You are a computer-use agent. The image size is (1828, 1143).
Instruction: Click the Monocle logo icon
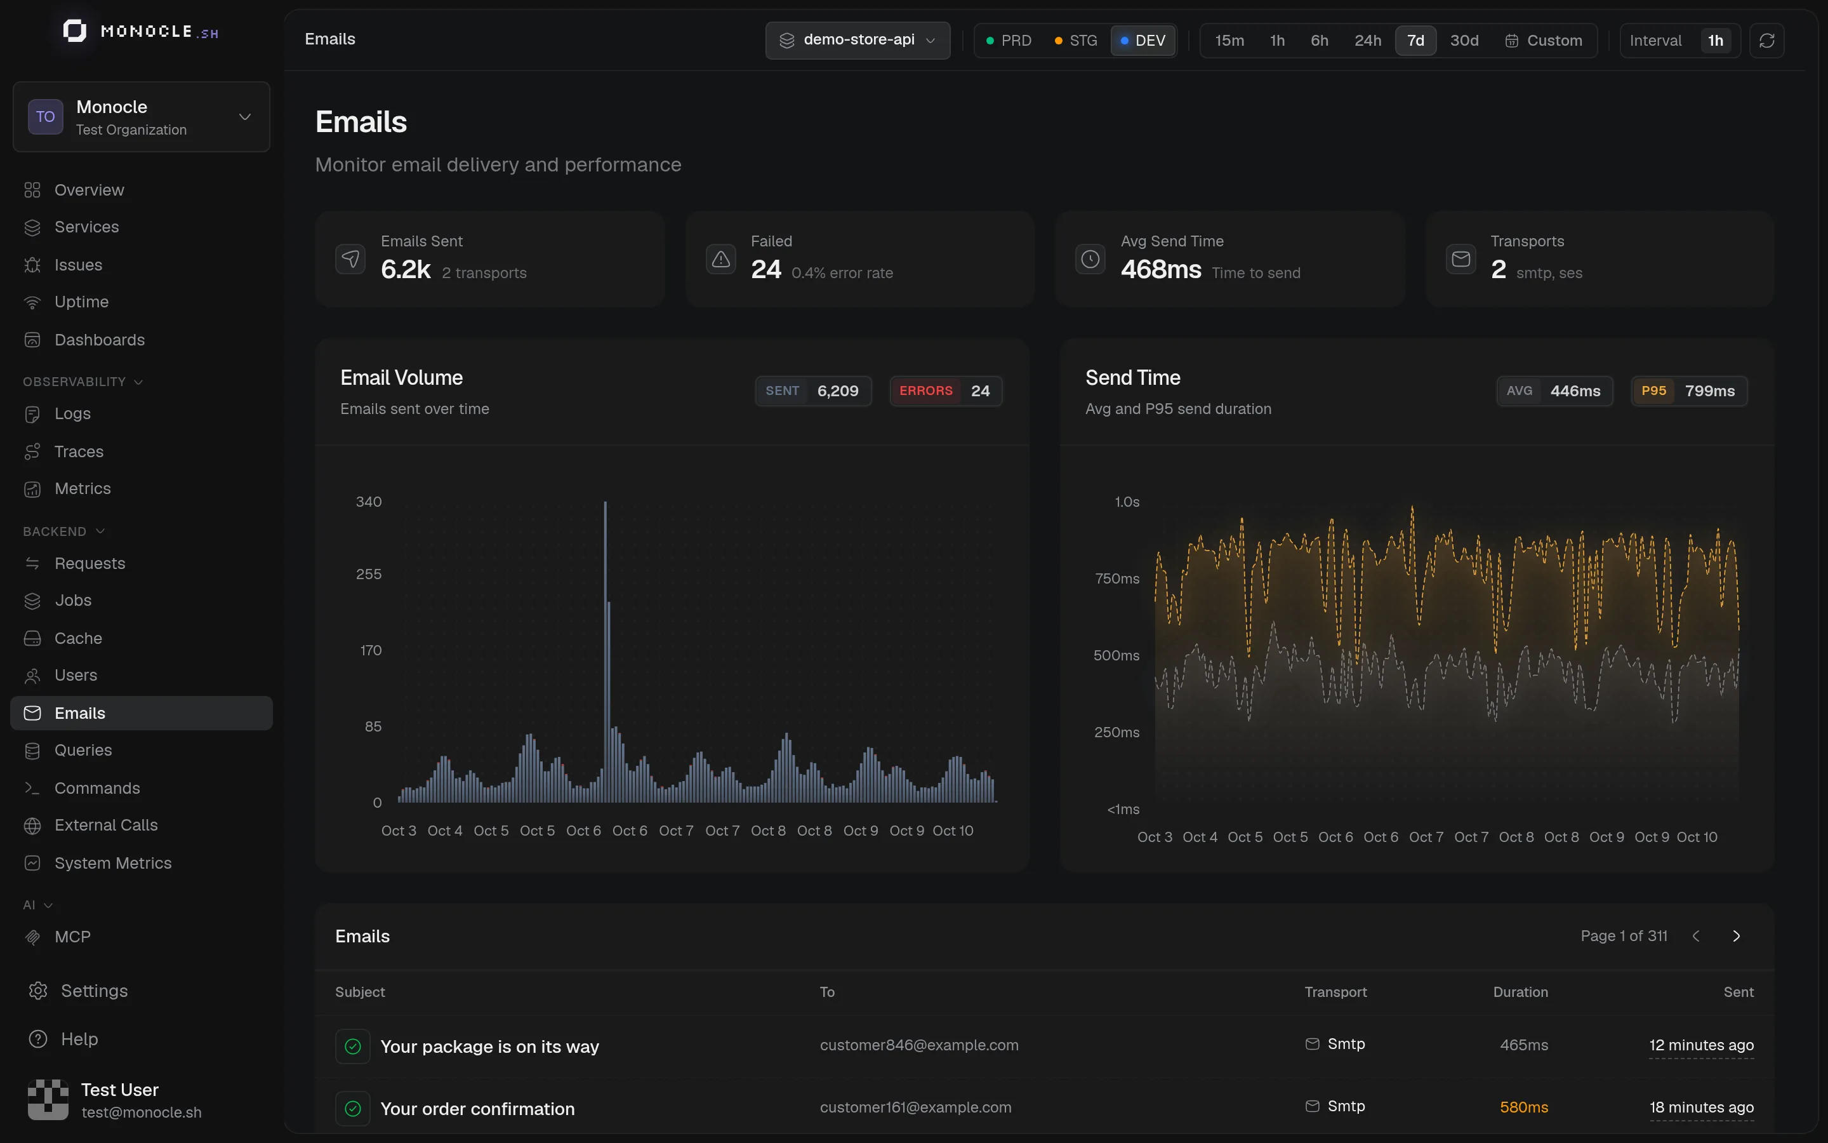[75, 31]
